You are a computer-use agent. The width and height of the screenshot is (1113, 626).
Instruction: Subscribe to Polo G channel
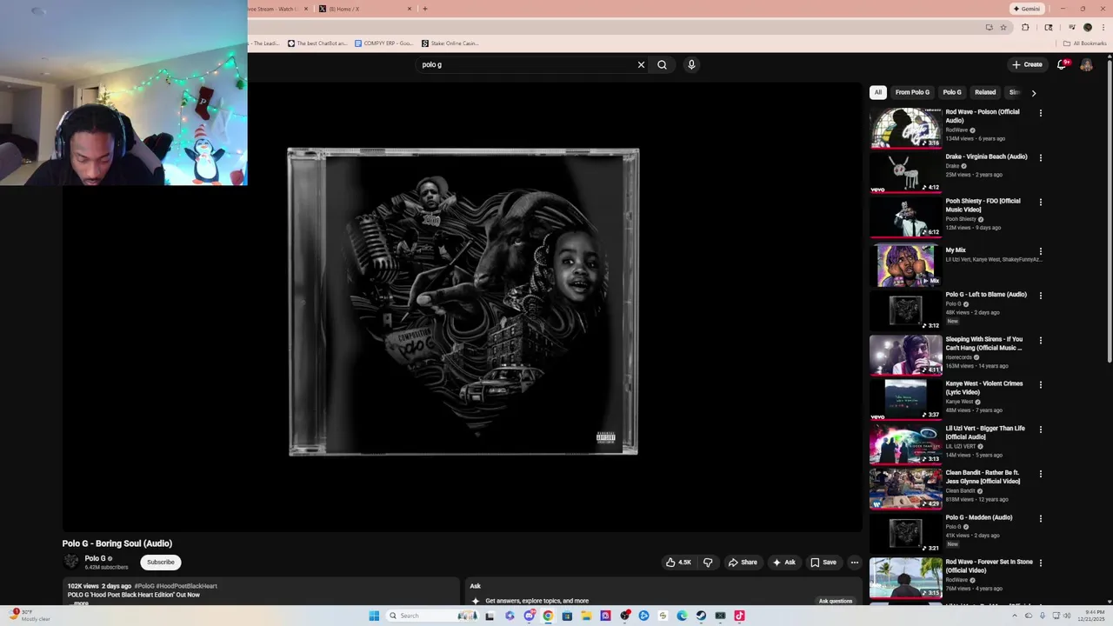click(x=160, y=563)
